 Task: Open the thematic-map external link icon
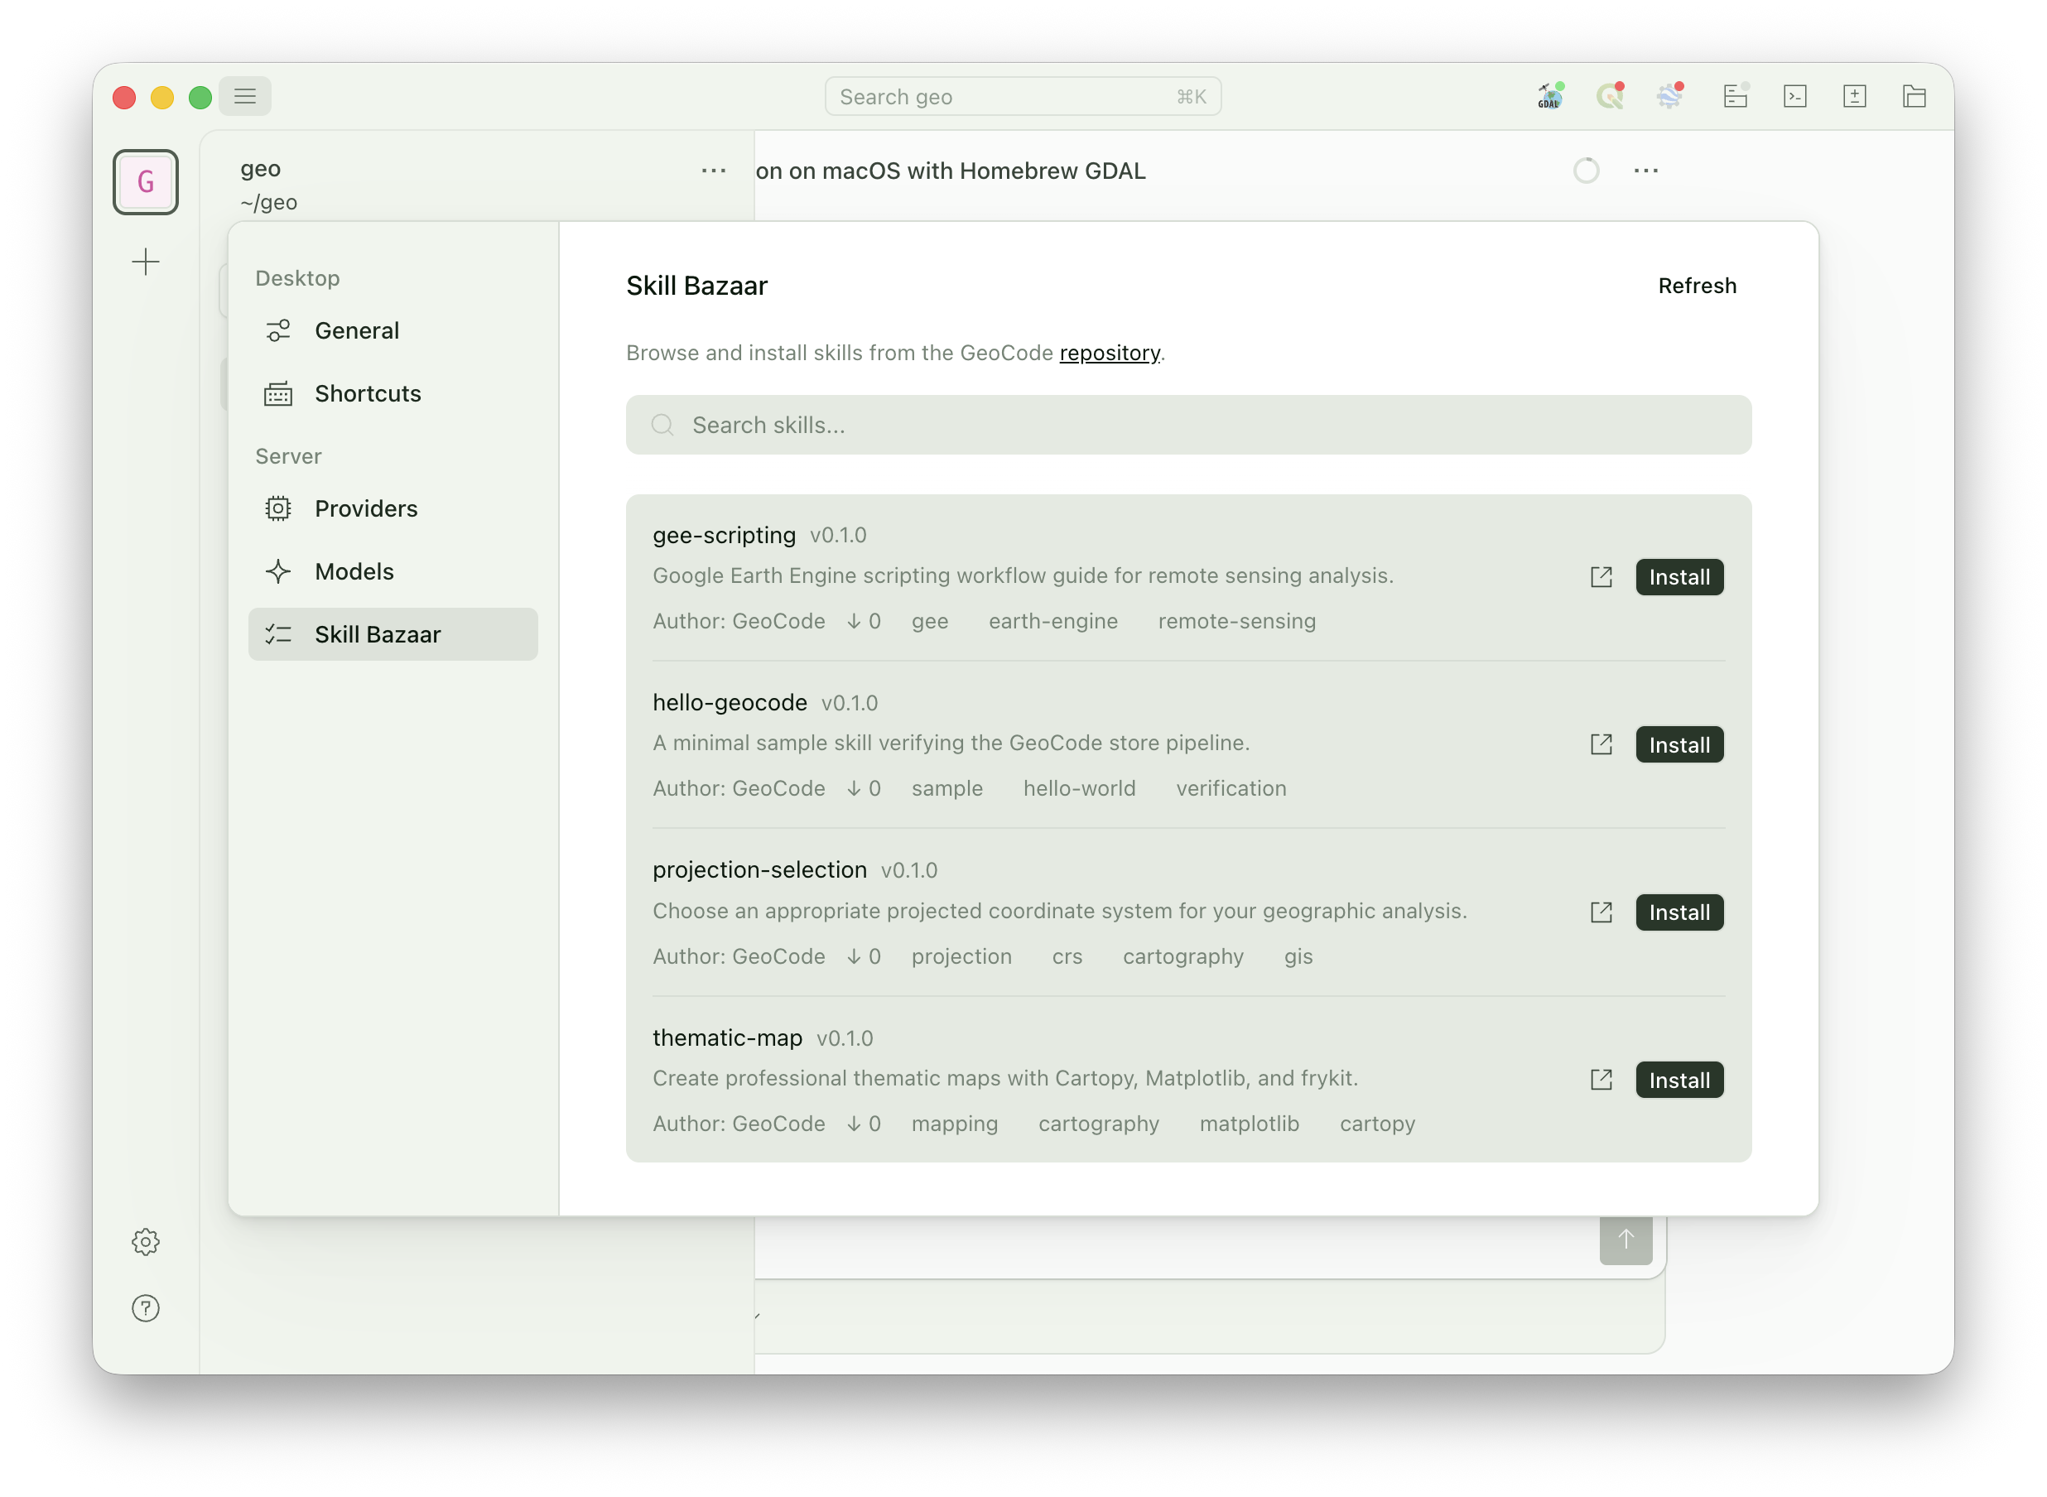[x=1601, y=1081]
